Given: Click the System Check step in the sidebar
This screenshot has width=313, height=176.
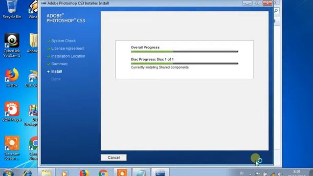Looking at the screenshot, I should (64, 41).
